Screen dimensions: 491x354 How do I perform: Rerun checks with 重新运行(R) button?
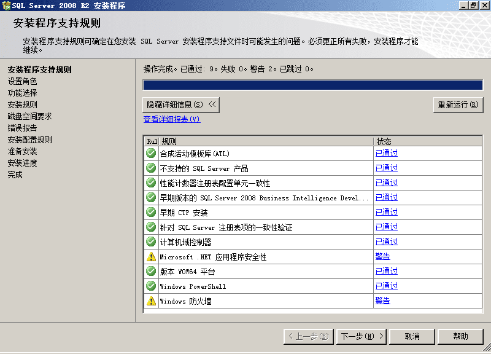click(x=458, y=104)
